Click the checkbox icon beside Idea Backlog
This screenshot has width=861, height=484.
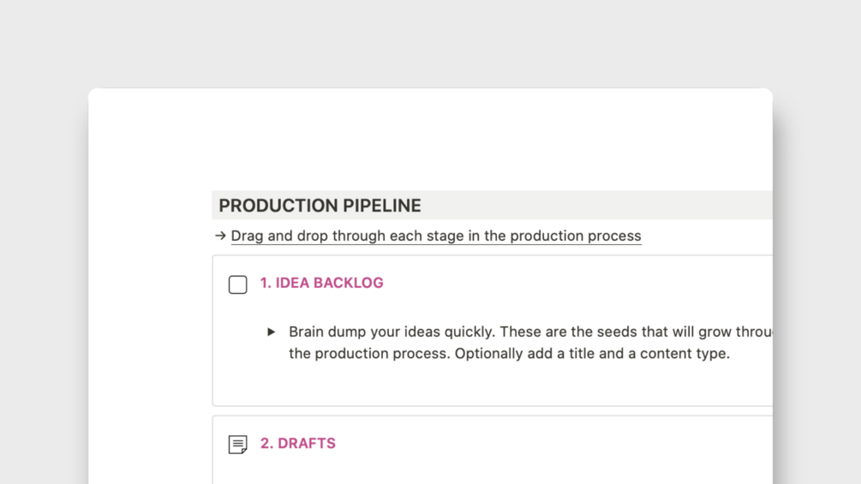(x=238, y=284)
